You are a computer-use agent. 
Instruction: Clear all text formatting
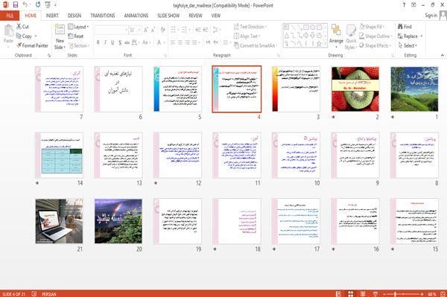162,30
